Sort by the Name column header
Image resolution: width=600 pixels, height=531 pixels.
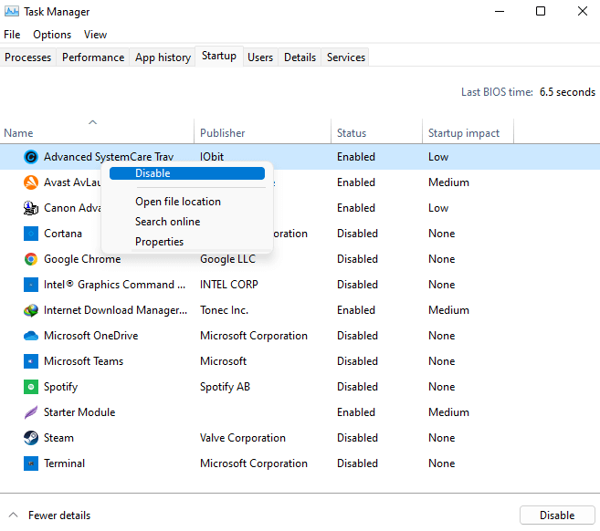[18, 133]
